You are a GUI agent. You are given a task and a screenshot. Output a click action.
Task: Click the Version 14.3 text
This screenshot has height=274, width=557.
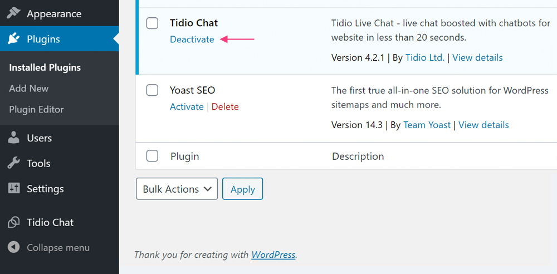pyautogui.click(x=357, y=125)
